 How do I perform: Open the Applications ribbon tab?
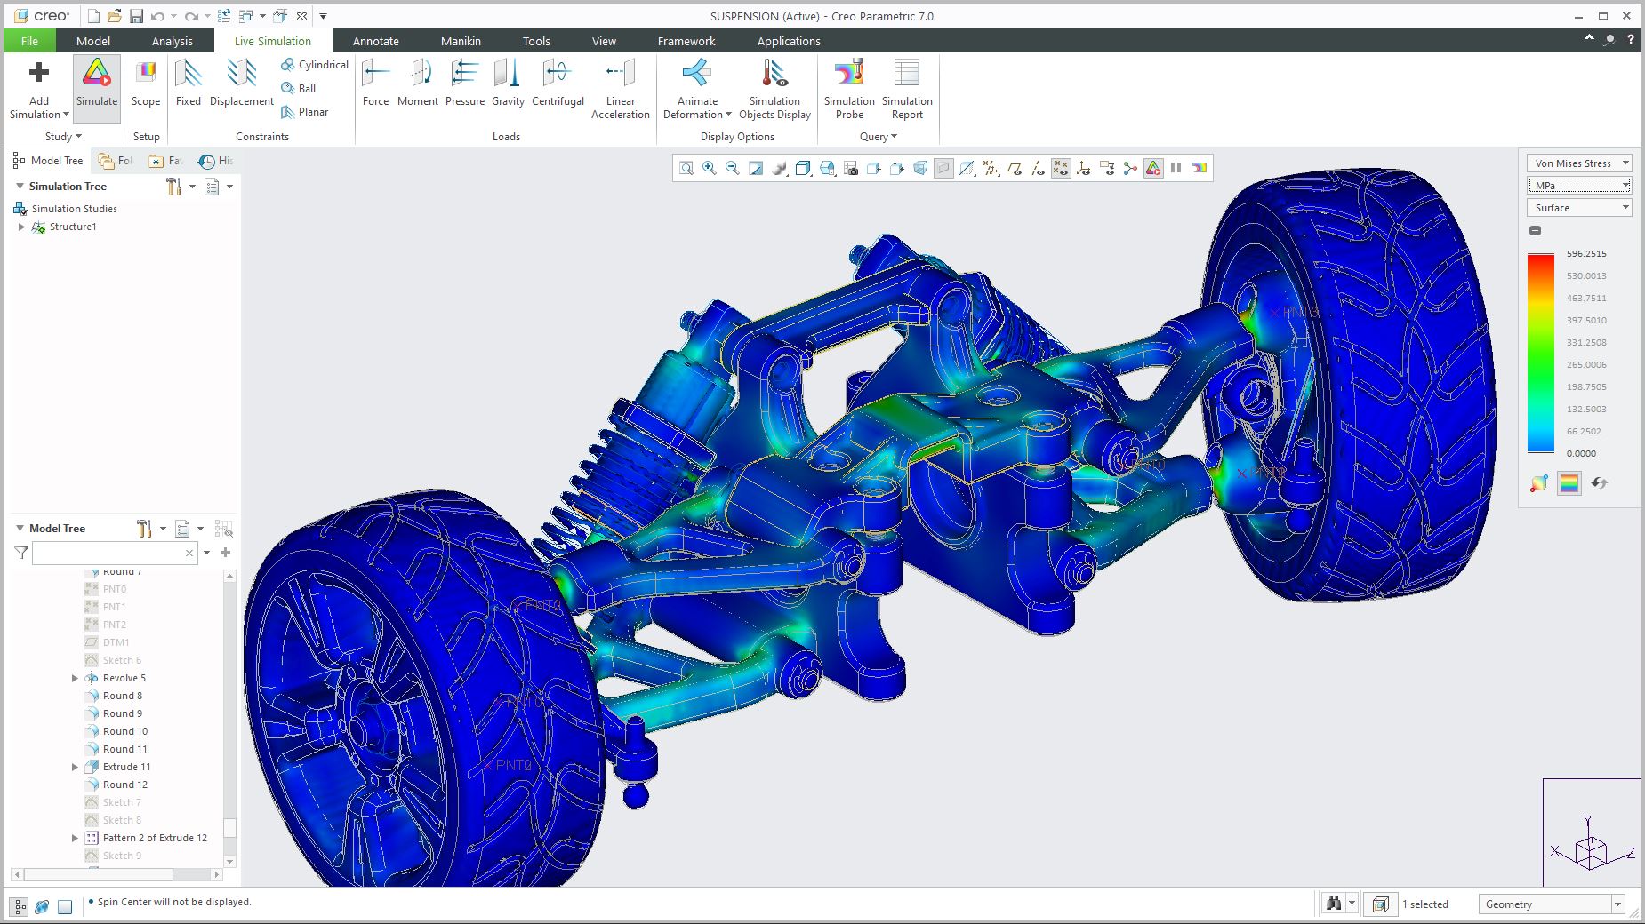pos(789,41)
